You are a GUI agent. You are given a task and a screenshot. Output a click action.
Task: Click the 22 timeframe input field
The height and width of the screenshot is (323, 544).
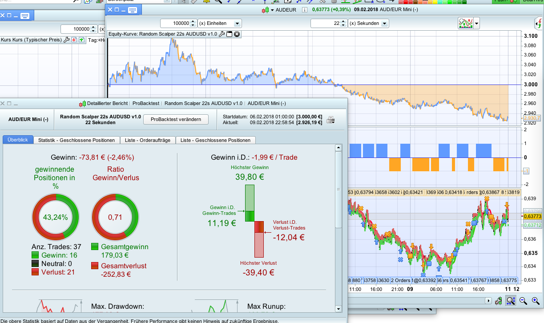tap(325, 23)
